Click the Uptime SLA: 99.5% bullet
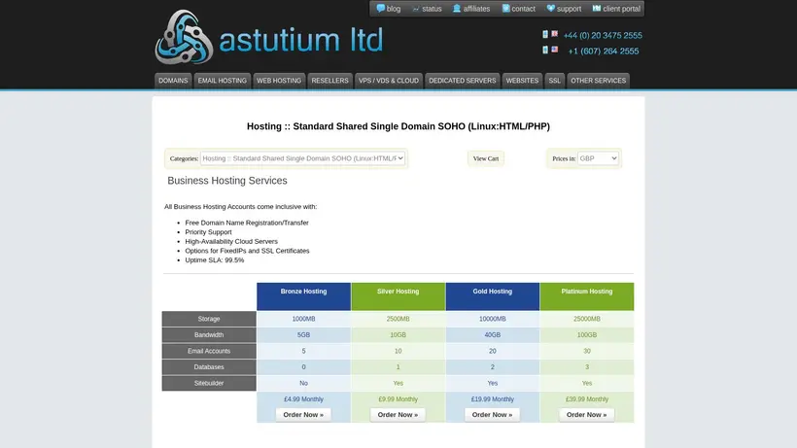 pyautogui.click(x=215, y=260)
